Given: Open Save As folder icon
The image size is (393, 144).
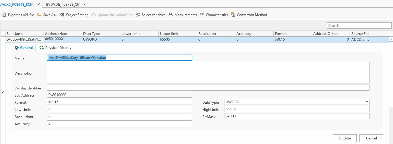Looking at the screenshot, I should coord(39,15).
